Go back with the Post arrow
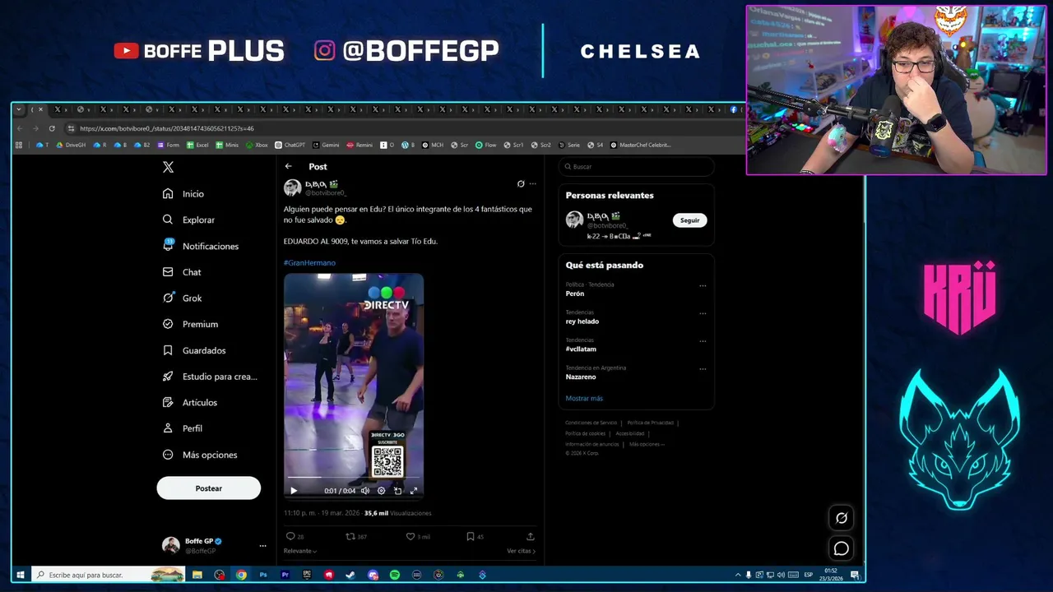The width and height of the screenshot is (1053, 592). (x=289, y=166)
